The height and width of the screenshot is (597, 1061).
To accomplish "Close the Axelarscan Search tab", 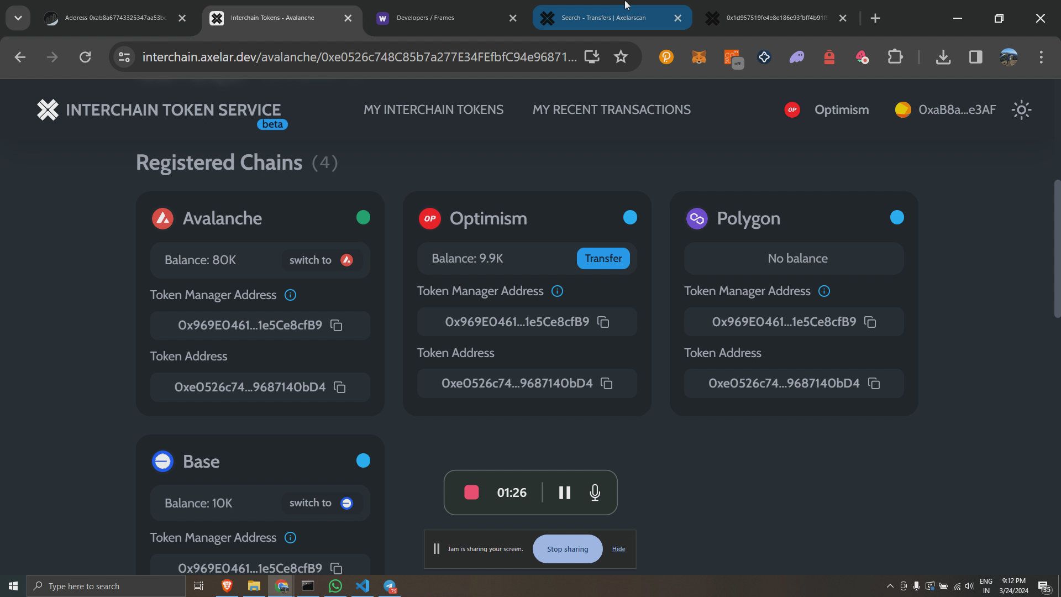I will [x=678, y=18].
